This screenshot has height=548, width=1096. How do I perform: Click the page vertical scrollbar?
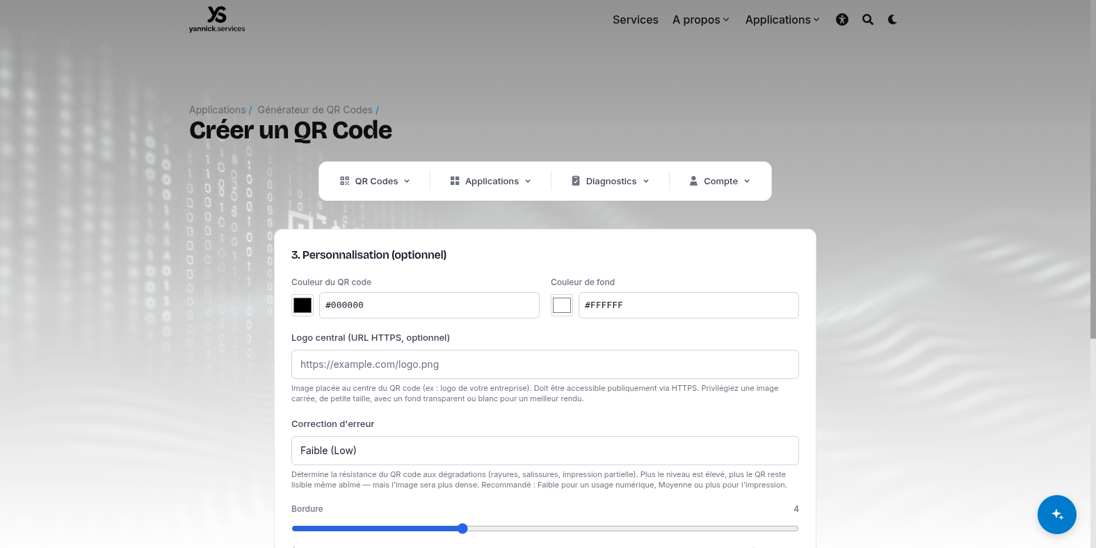(x=1093, y=170)
